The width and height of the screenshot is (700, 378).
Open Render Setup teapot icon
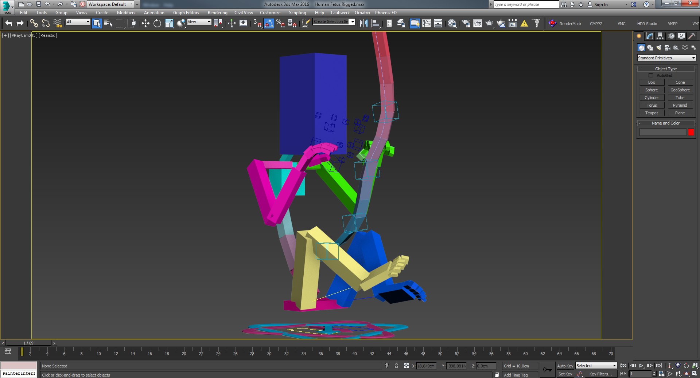click(466, 23)
